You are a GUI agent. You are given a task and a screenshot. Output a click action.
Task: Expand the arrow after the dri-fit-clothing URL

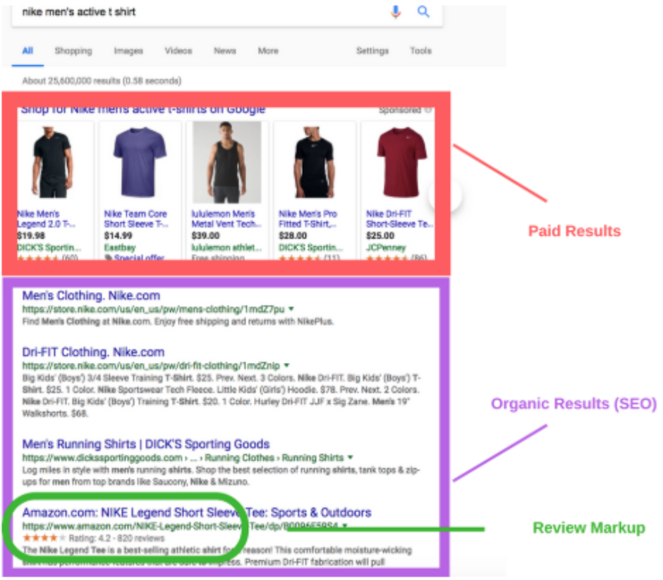[287, 365]
